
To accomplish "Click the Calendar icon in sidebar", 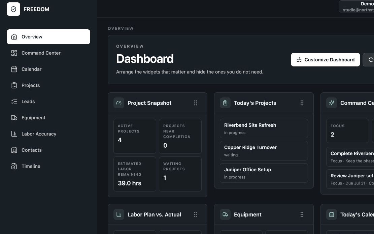I will click(x=14, y=69).
